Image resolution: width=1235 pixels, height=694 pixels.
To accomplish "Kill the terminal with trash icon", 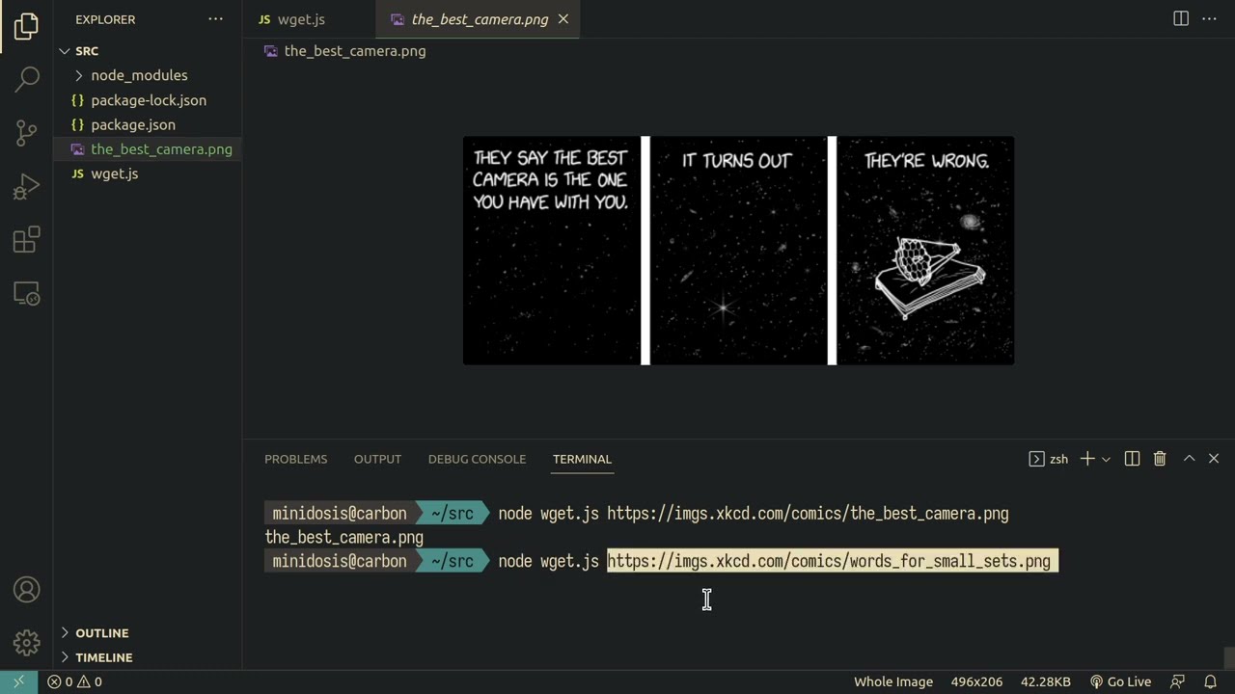I will coord(1160,459).
